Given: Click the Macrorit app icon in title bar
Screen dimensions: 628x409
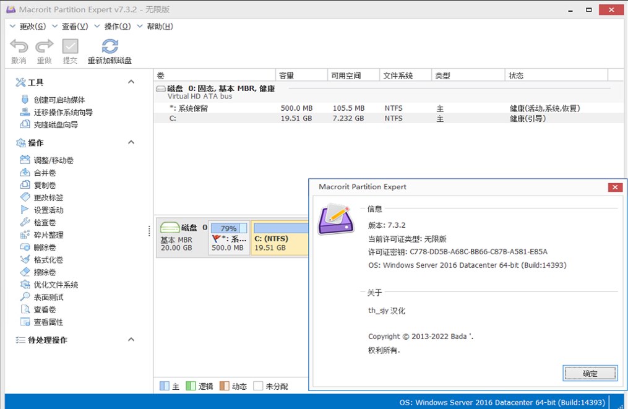Looking at the screenshot, I should (x=11, y=9).
